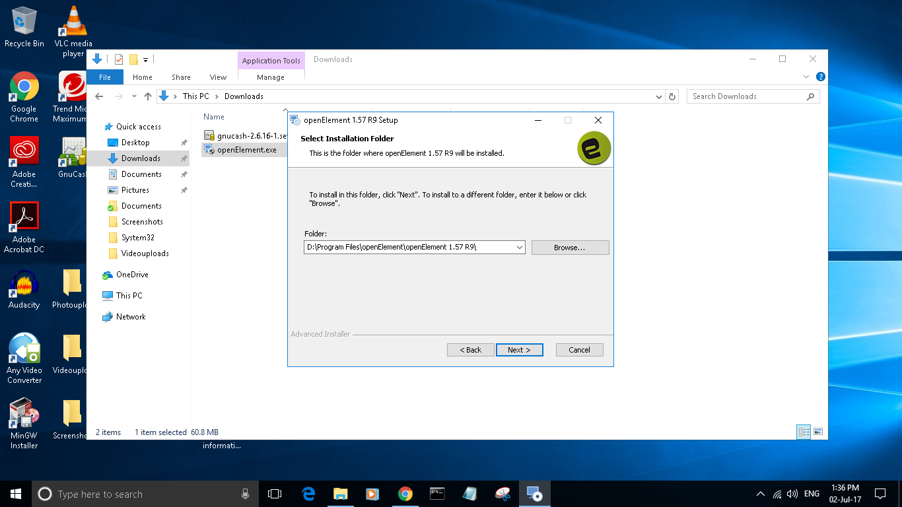Select Desktop in Quick access

coord(135,143)
